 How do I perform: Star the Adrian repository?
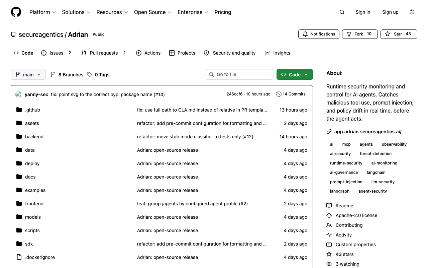point(399,34)
